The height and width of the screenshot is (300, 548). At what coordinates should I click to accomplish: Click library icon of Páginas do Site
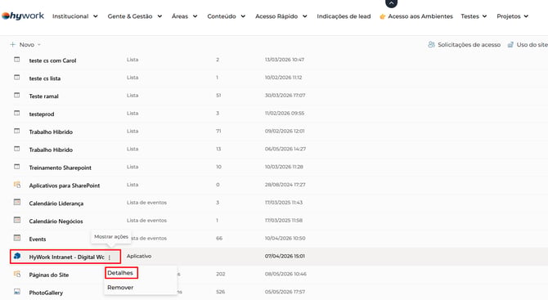click(x=17, y=274)
